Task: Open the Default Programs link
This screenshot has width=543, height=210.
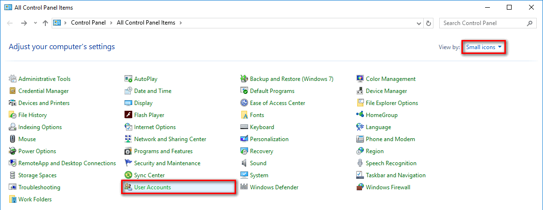Action: pos(272,91)
